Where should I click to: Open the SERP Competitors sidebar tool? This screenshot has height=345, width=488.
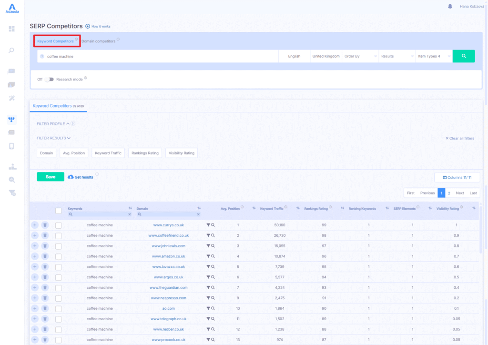(10, 120)
